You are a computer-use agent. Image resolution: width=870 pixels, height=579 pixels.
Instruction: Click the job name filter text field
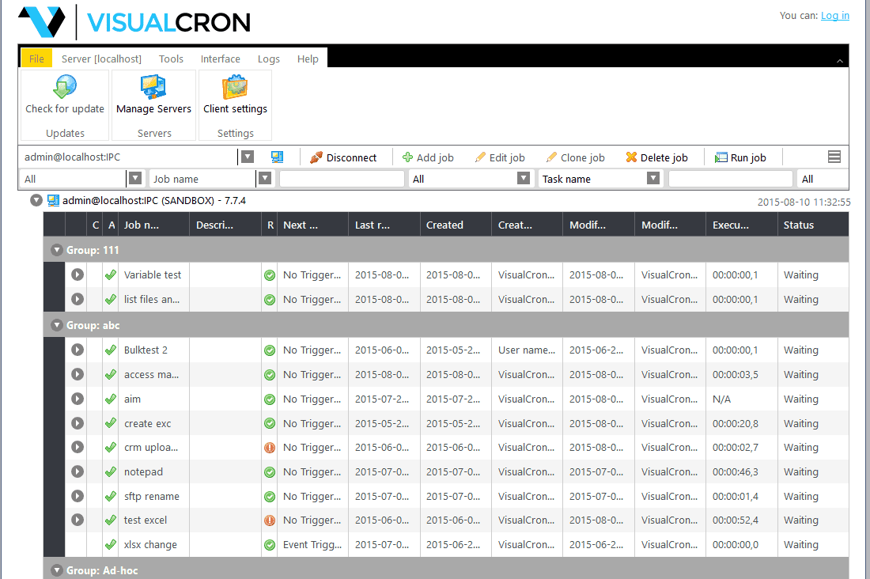click(x=342, y=179)
